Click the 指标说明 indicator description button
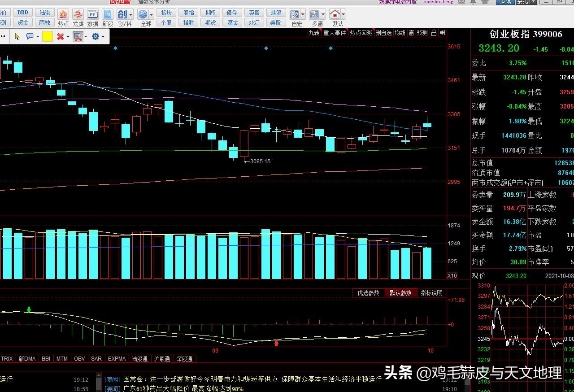The height and width of the screenshot is (392, 574). 431,293
